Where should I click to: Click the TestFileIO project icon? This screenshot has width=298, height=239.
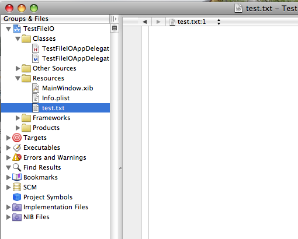click(x=17, y=29)
